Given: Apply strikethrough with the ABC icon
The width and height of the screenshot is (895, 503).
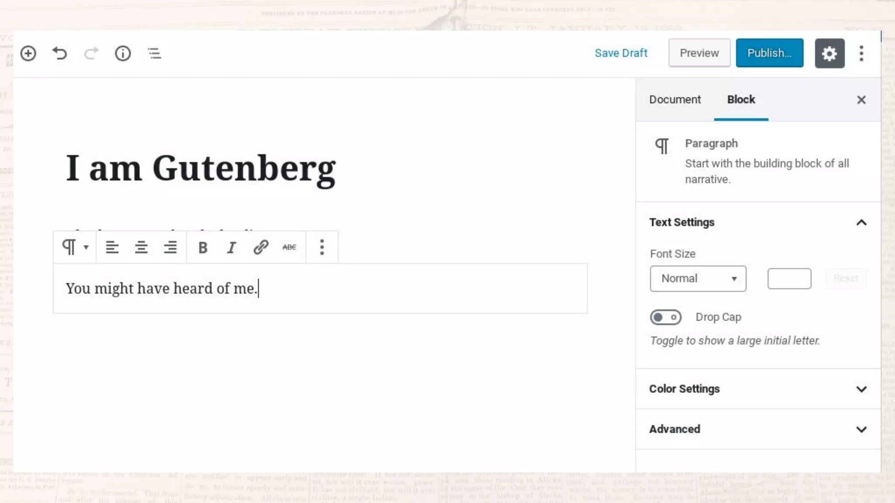Looking at the screenshot, I should point(289,248).
